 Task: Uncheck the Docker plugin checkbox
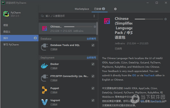click(x=93, y=64)
